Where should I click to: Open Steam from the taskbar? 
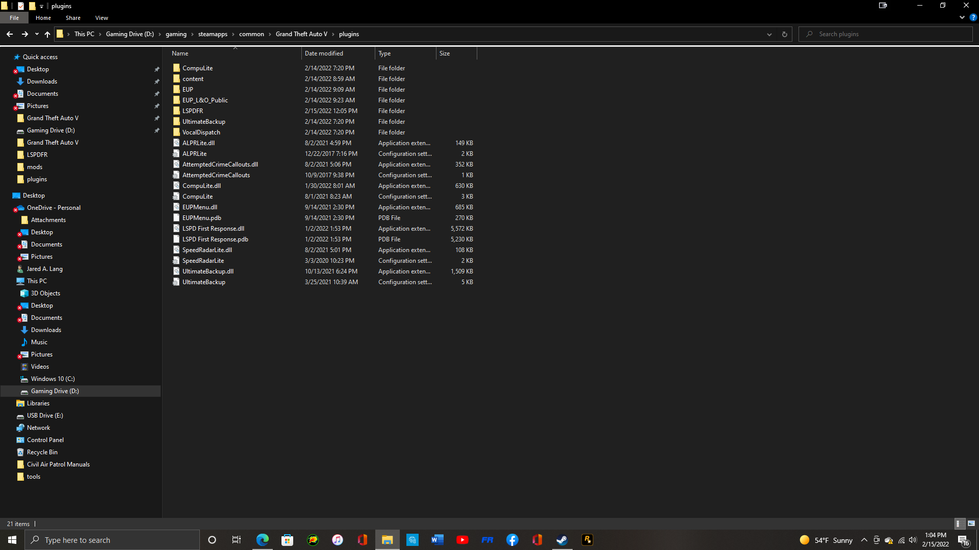click(562, 540)
